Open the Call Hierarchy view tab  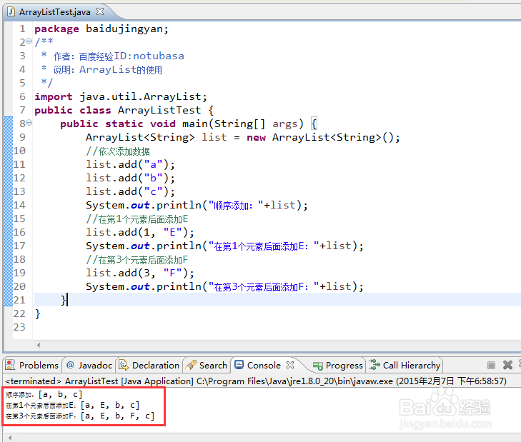click(405, 365)
